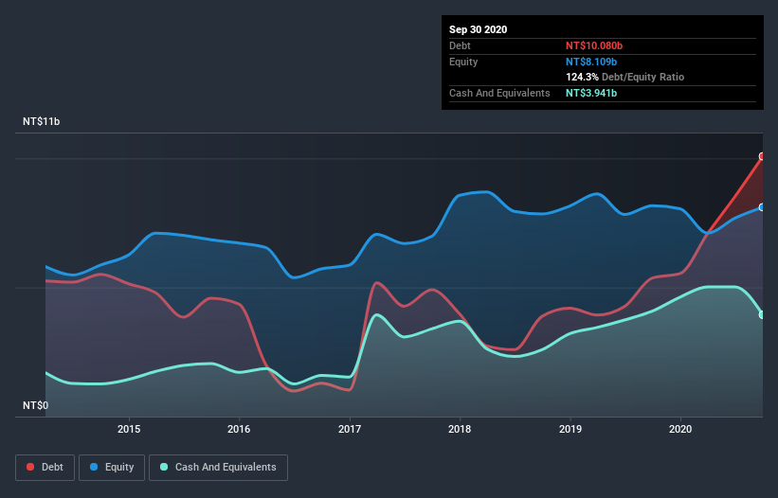The height and width of the screenshot is (498, 778).
Task: Toggle the Cash And Equivalents legend button
Action: point(218,468)
